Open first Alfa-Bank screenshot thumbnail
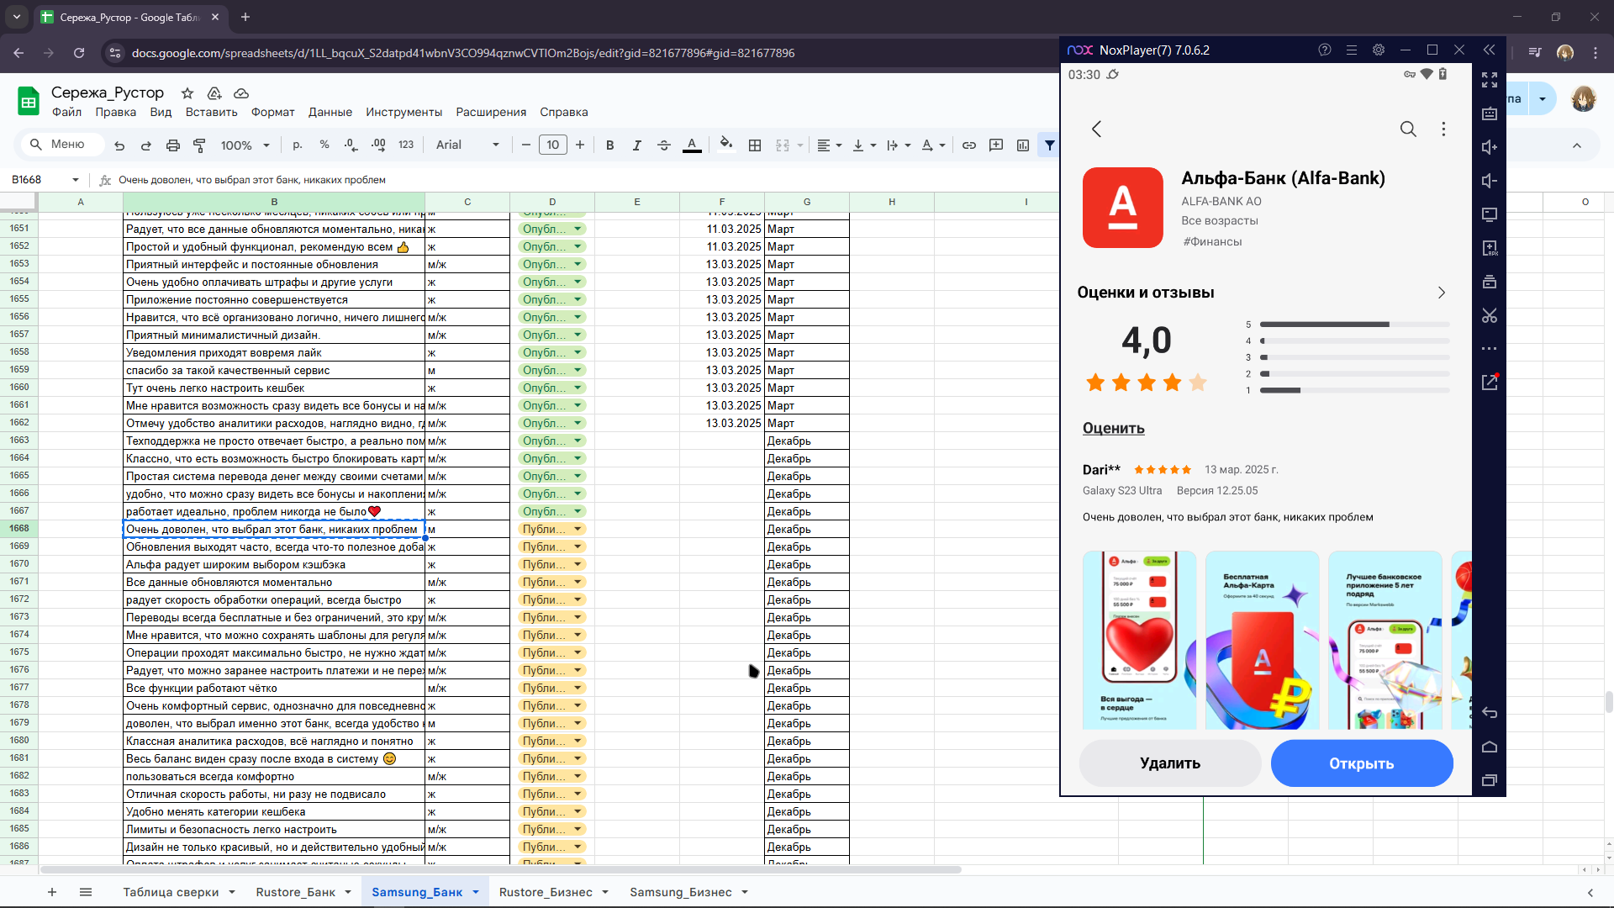The width and height of the screenshot is (1614, 908). tap(1139, 640)
